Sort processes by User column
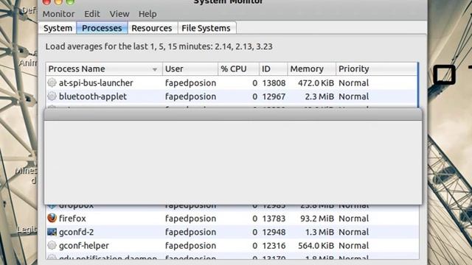Screen dimensions: 472x265 pyautogui.click(x=190, y=68)
